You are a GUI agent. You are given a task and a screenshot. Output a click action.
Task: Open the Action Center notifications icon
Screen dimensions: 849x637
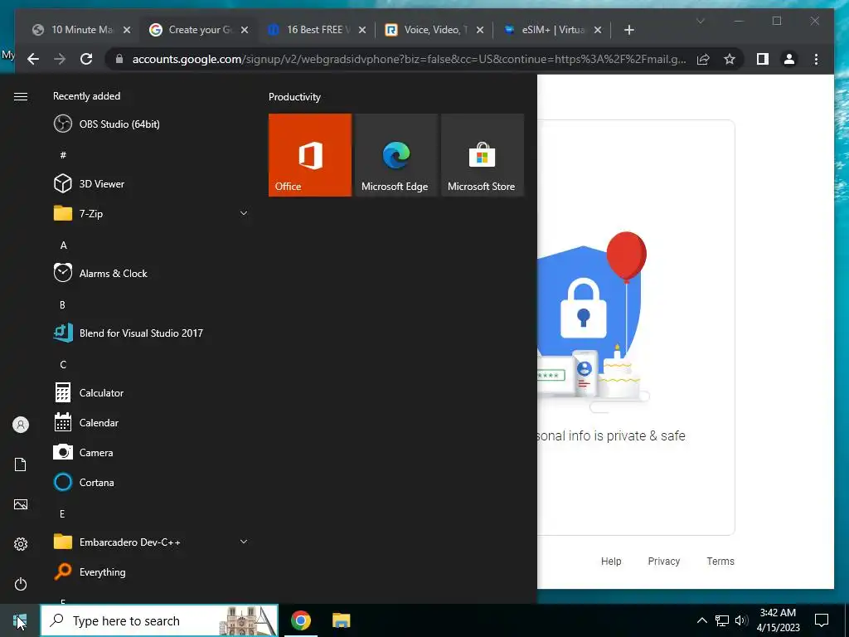tap(822, 620)
